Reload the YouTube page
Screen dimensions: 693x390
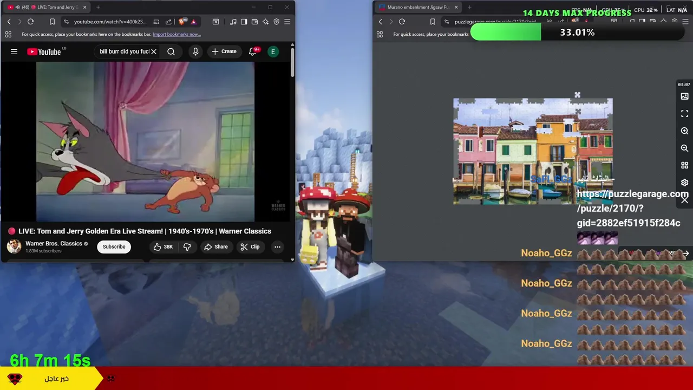(31, 22)
